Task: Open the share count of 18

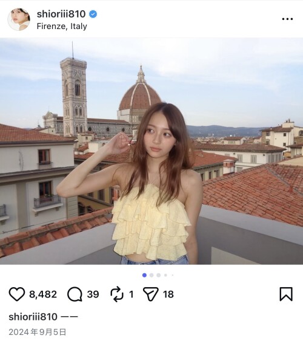Action: click(168, 294)
